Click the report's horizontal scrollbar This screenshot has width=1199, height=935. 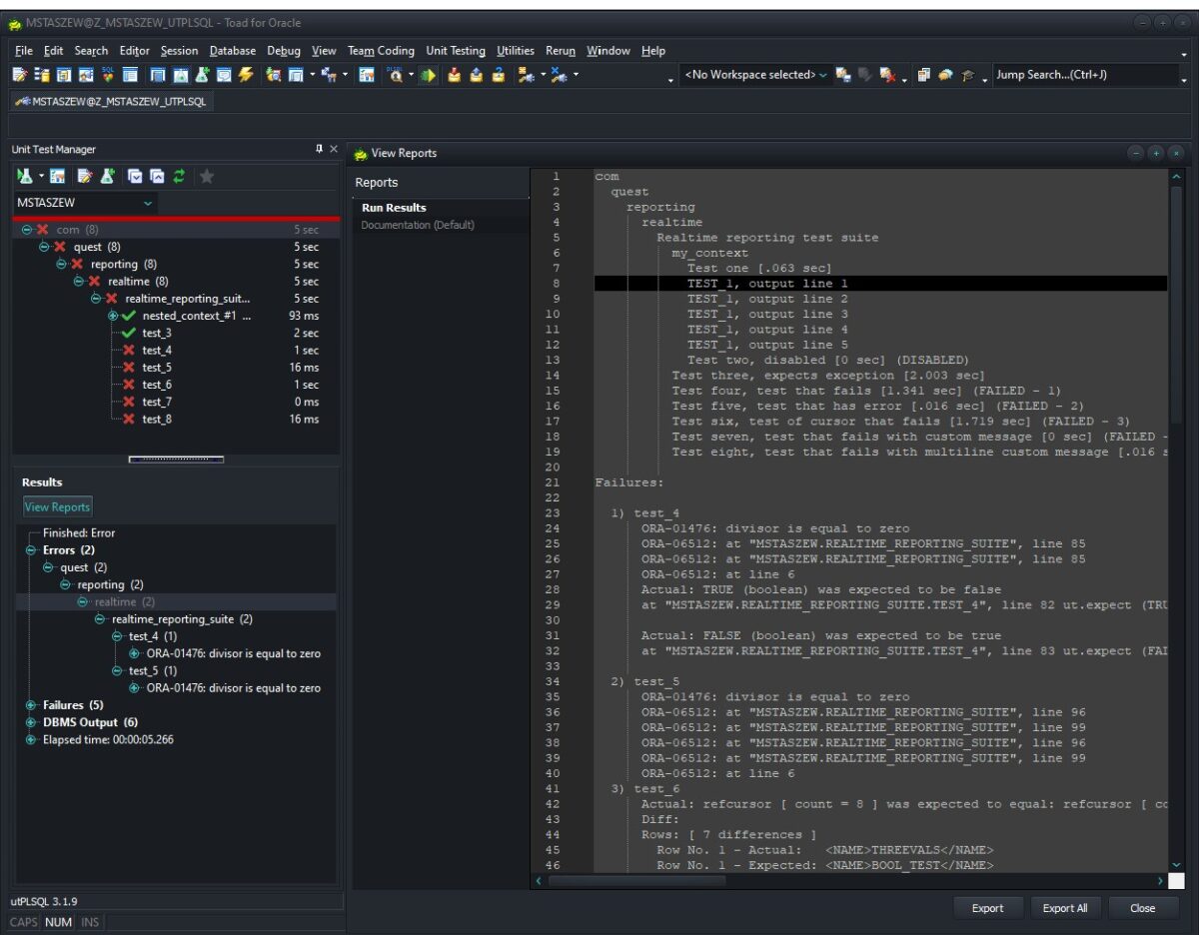click(x=850, y=881)
